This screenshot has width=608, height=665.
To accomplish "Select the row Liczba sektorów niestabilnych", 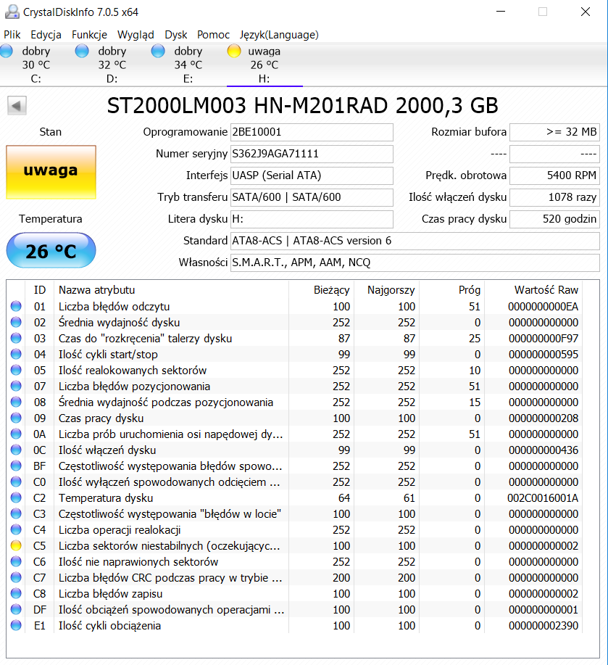I will click(x=294, y=545).
